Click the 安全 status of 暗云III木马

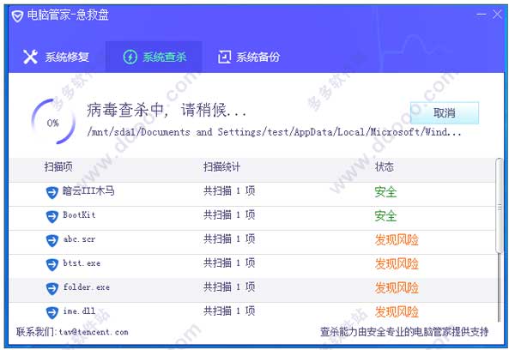pos(385,192)
